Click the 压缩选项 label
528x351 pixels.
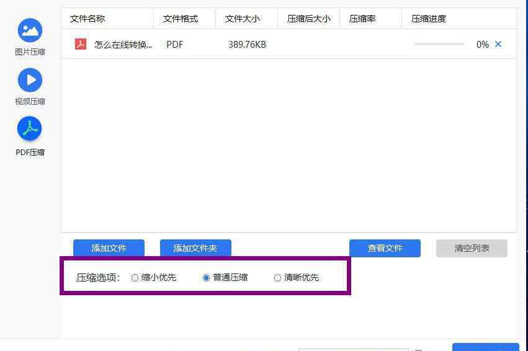coord(98,278)
